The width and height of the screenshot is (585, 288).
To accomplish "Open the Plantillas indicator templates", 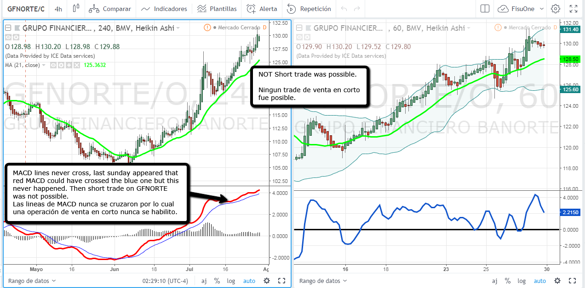I will tap(217, 9).
